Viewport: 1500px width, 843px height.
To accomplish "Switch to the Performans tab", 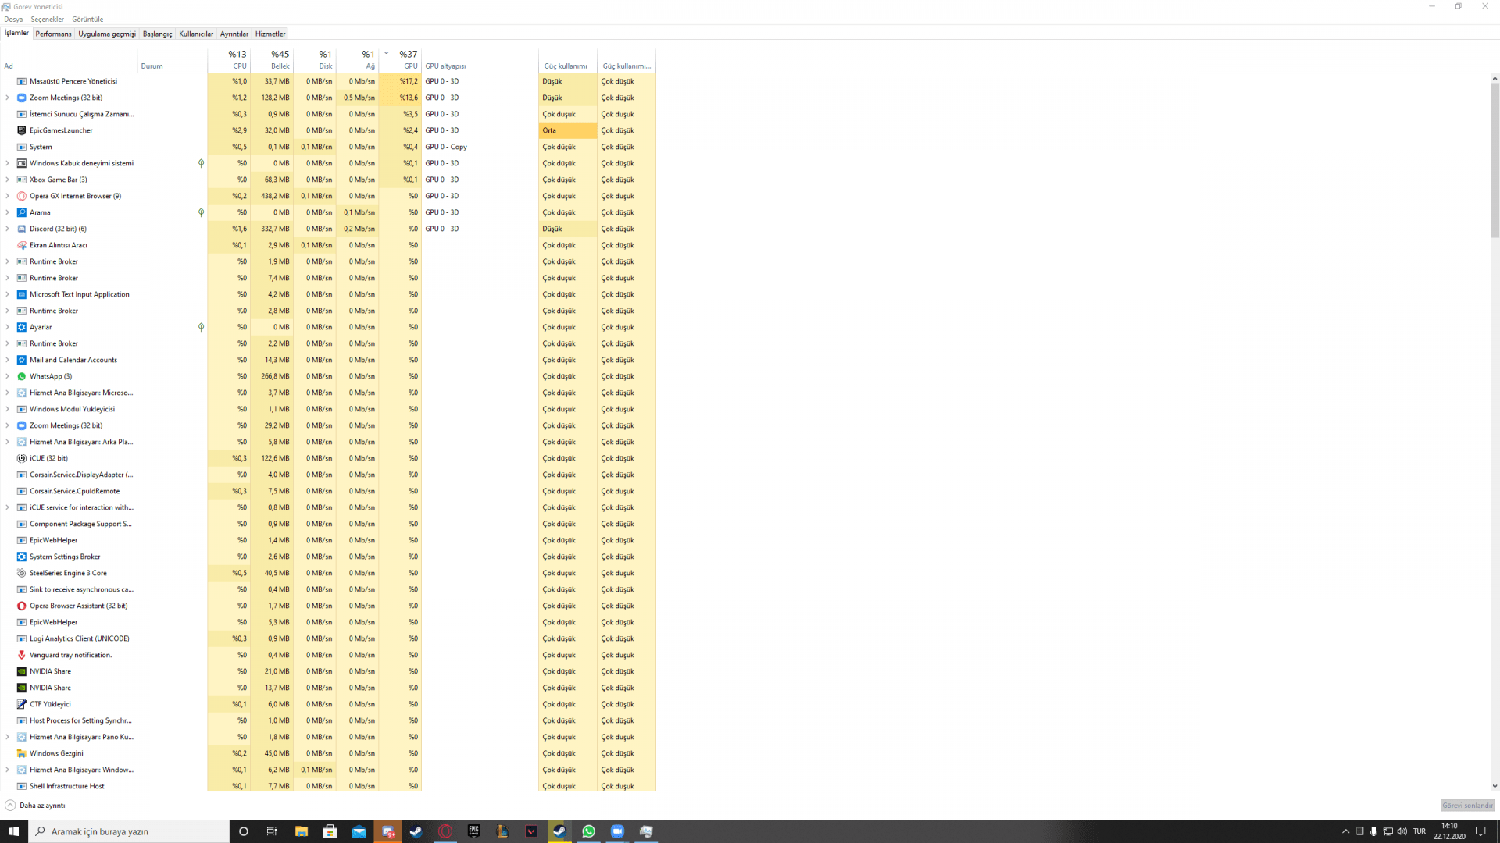I will 53,34.
